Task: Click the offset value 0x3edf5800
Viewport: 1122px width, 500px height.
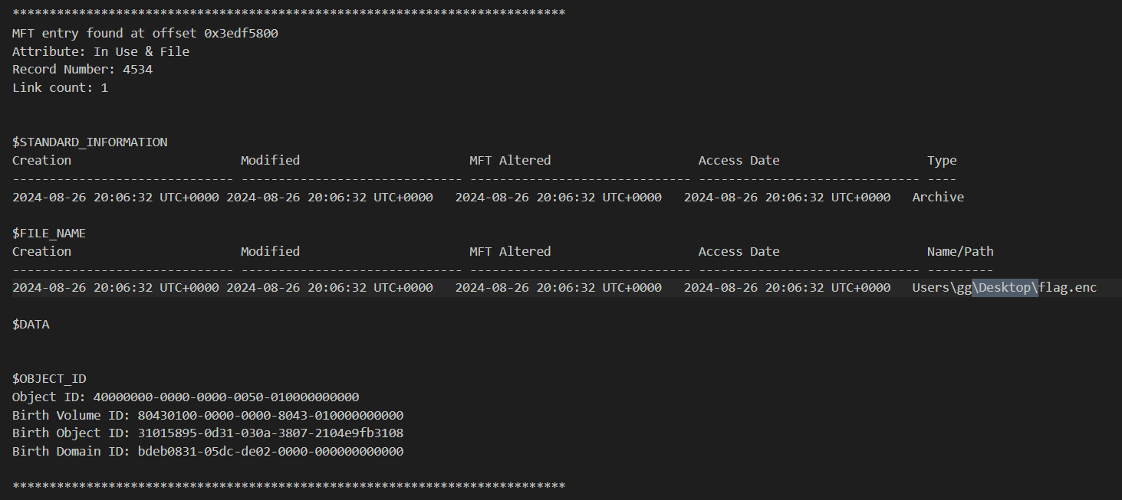Action: coord(241,34)
